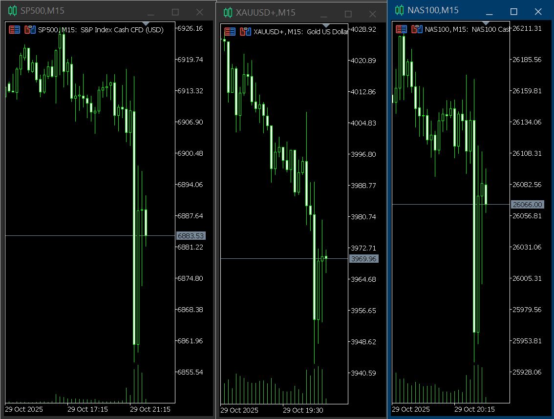The width and height of the screenshot is (554, 419).
Task: Click the 25928.06 price on NAS100 scale
Action: coord(527,372)
